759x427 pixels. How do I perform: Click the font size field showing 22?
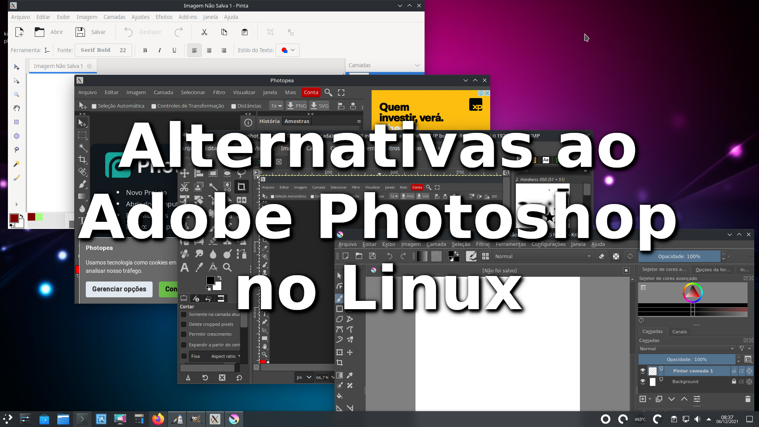point(123,50)
